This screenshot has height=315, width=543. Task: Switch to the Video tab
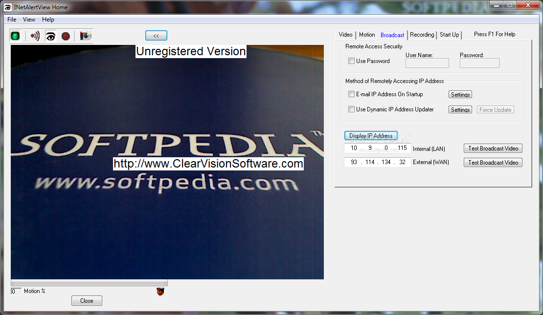click(345, 35)
